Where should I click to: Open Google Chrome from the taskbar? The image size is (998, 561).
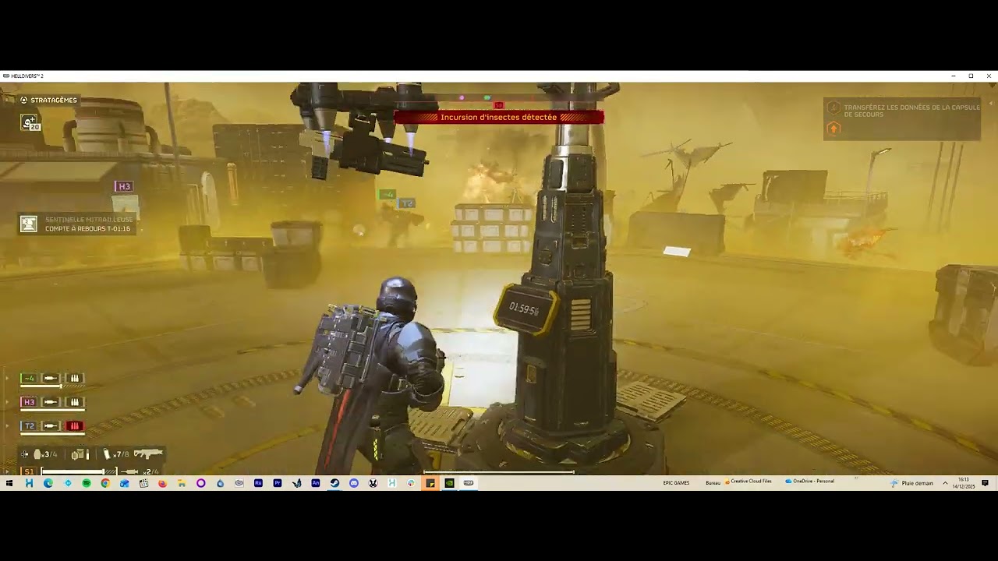click(x=105, y=483)
